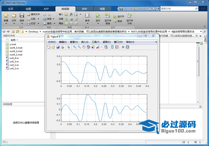209x146 pixels.
Task: Open 帮助(H) menu in Figure 1
Action: pyautogui.click(x=130, y=42)
